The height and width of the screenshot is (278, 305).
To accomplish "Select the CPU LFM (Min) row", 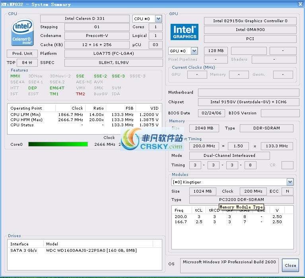I will tap(84, 115).
